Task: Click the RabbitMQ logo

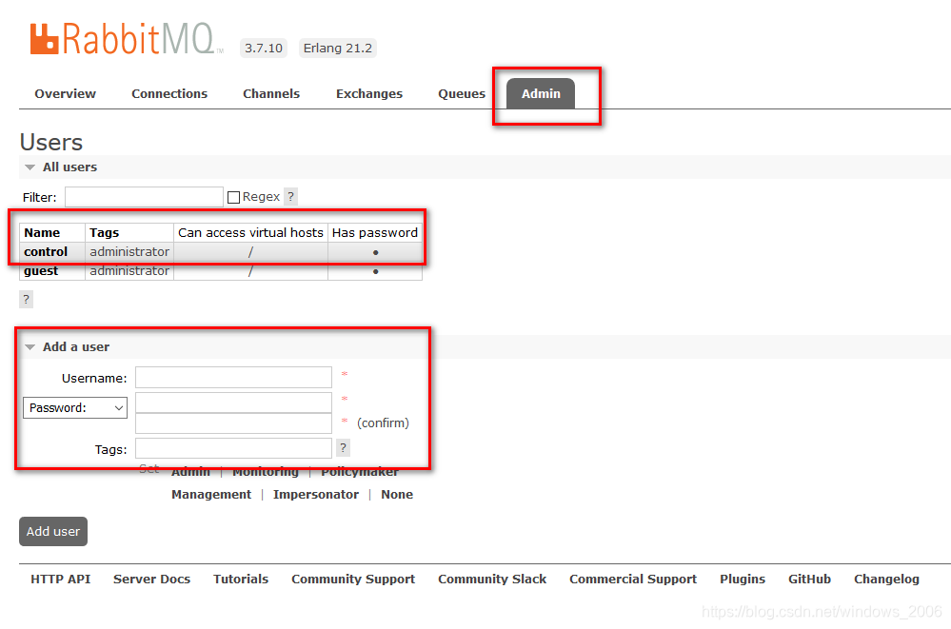Action: coord(127,39)
